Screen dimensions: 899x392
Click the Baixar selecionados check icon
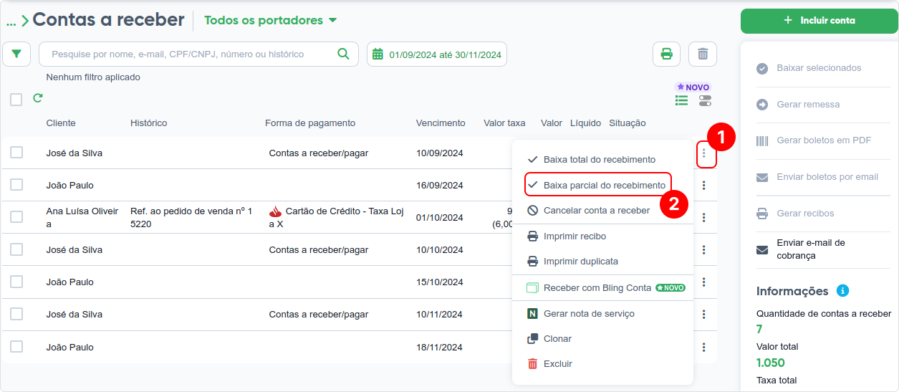pos(762,68)
